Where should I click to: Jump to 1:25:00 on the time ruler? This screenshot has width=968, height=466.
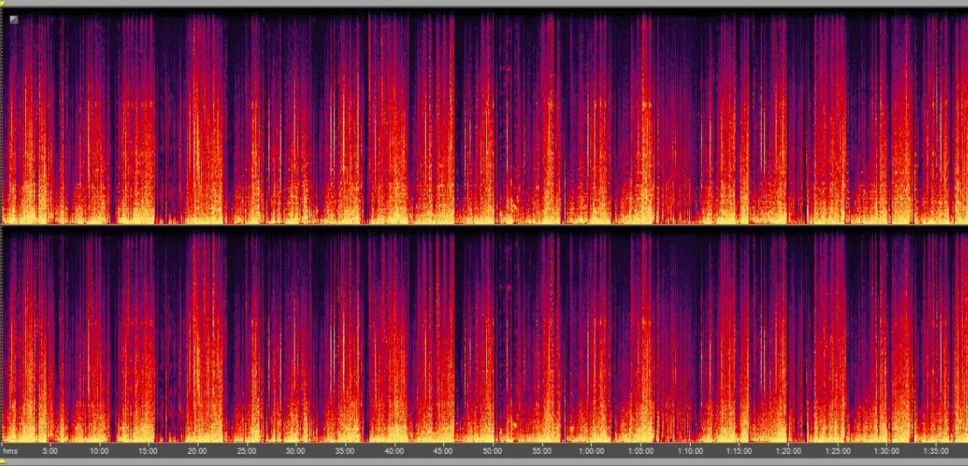pos(838,451)
